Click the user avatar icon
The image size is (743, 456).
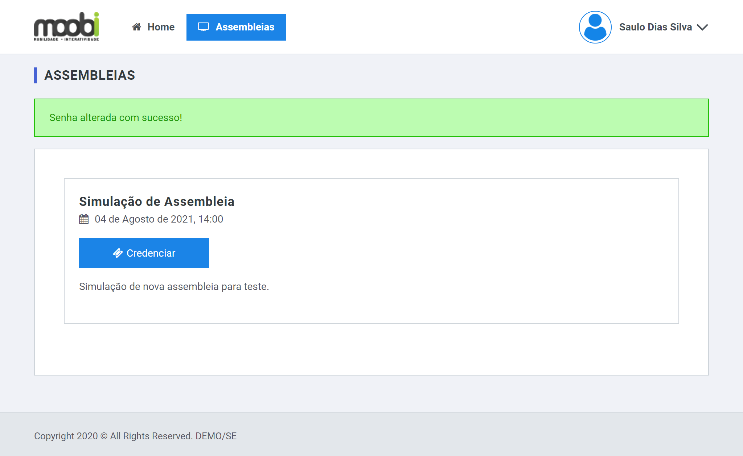coord(595,27)
